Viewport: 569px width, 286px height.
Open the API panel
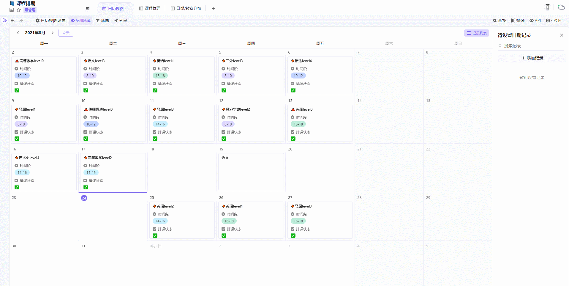535,21
